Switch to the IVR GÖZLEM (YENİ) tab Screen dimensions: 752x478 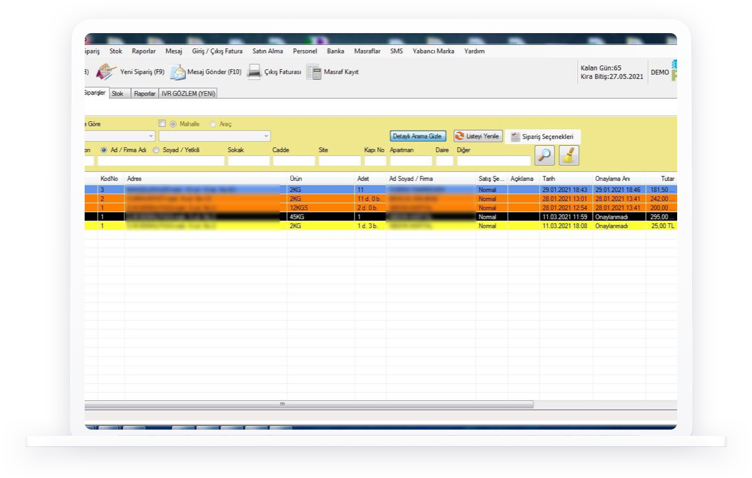point(188,94)
